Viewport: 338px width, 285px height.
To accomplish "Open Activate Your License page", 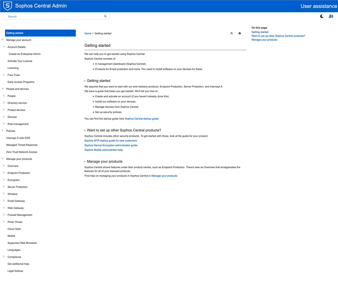I will [x=20, y=61].
